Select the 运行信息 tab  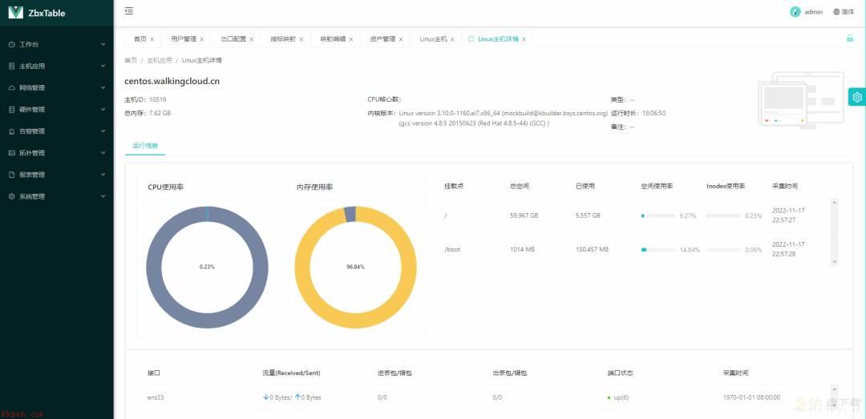pyautogui.click(x=145, y=146)
